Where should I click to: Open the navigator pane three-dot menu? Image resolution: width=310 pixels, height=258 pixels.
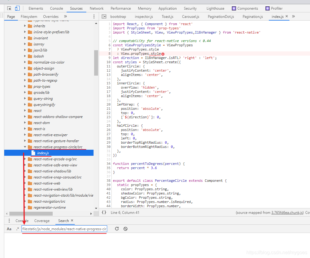tap(94, 16)
